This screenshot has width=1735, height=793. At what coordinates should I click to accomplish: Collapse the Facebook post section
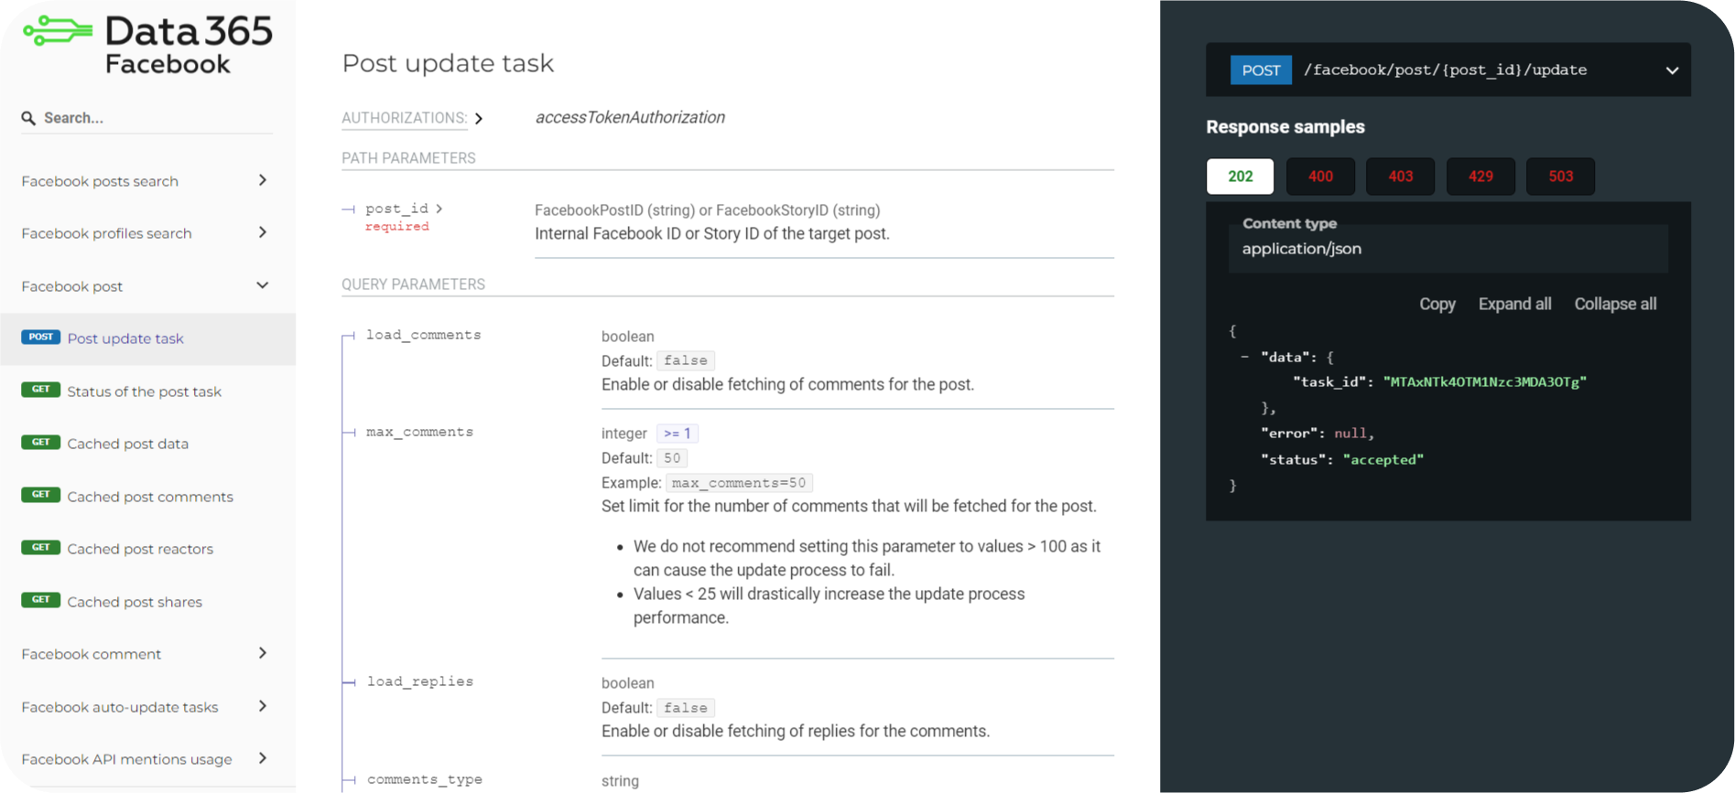[263, 285]
